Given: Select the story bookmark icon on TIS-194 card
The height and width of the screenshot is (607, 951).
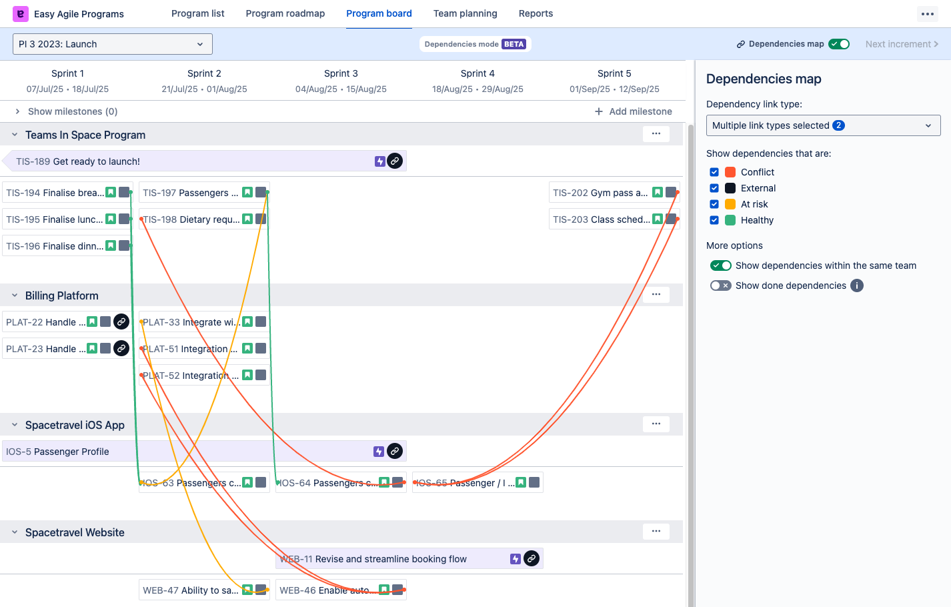Looking at the screenshot, I should [x=110, y=191].
